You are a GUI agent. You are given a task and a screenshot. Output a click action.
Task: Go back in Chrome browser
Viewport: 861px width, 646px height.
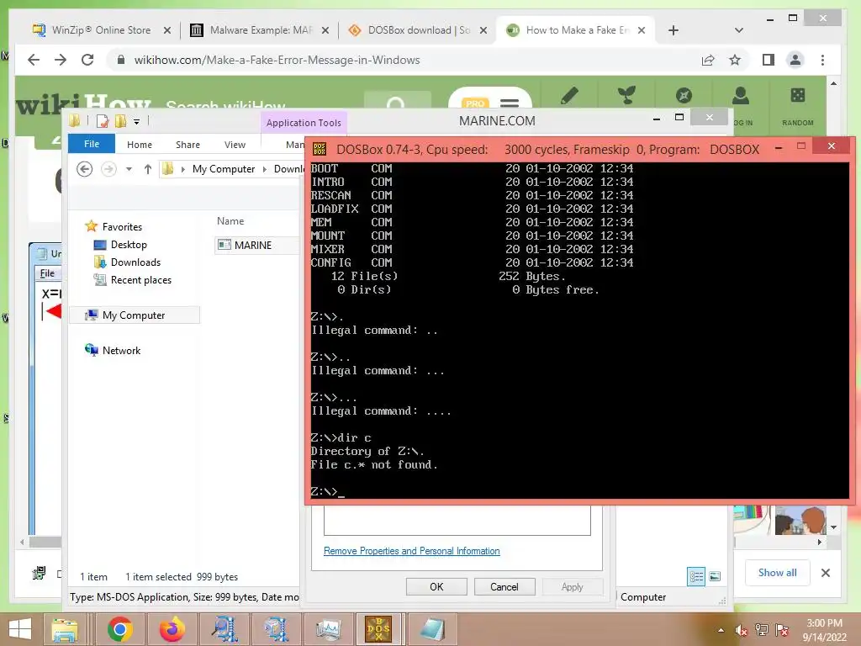34,60
